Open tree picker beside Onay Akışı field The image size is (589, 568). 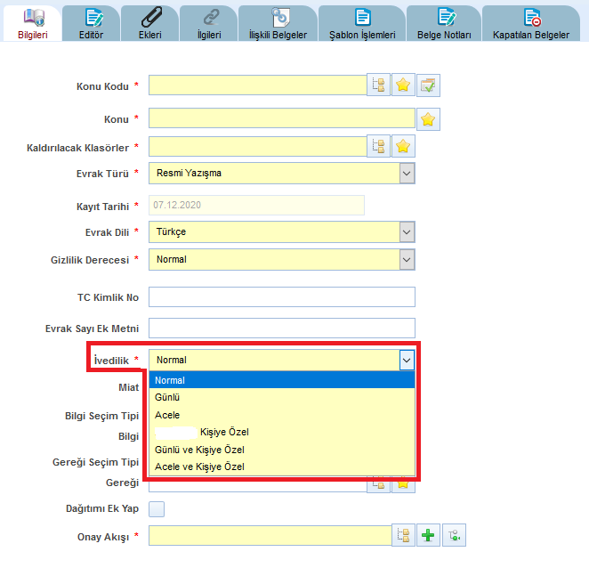point(403,536)
